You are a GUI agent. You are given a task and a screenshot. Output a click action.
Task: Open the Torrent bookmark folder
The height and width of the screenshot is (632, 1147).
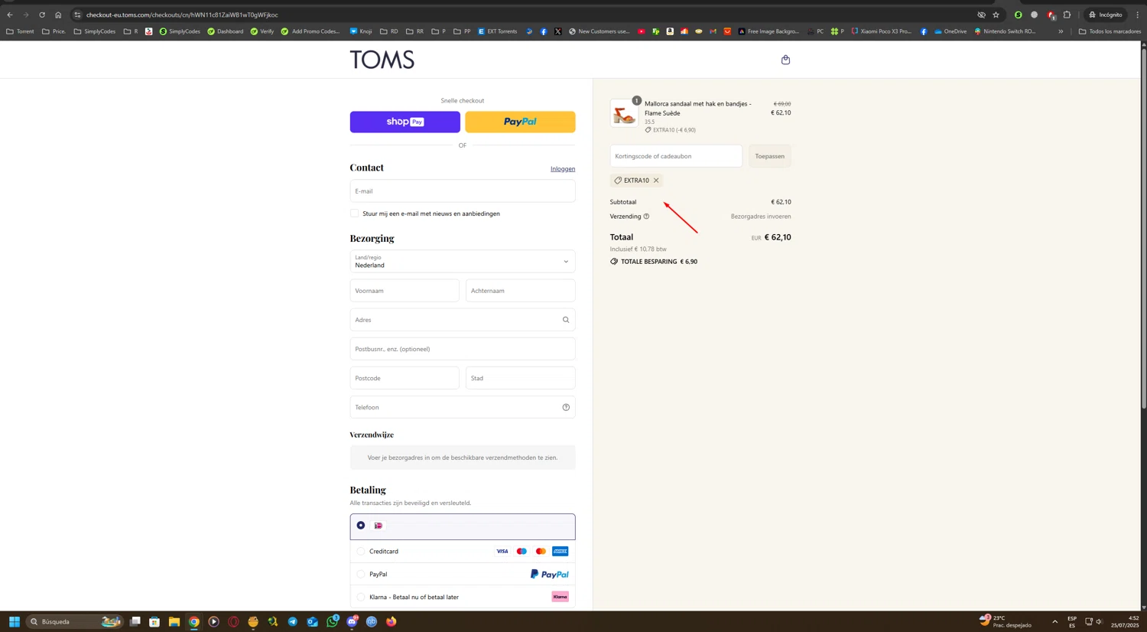point(20,31)
